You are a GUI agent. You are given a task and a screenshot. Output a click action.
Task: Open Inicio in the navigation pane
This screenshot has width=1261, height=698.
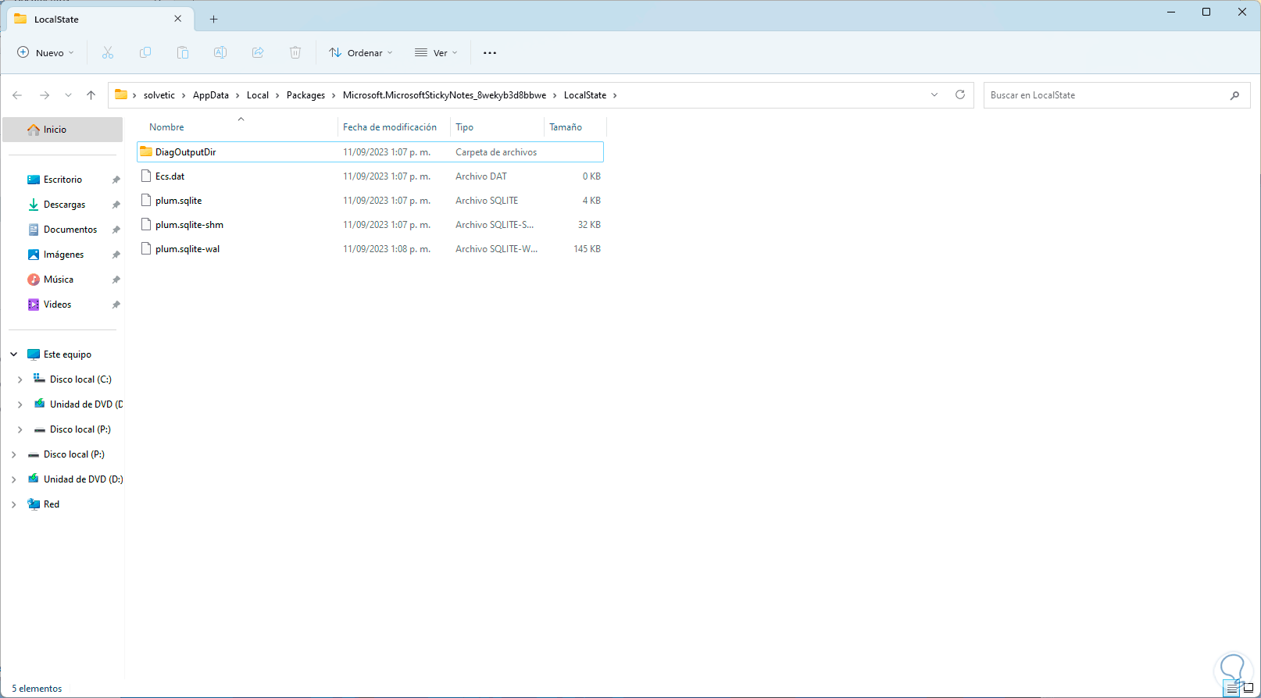pos(63,130)
